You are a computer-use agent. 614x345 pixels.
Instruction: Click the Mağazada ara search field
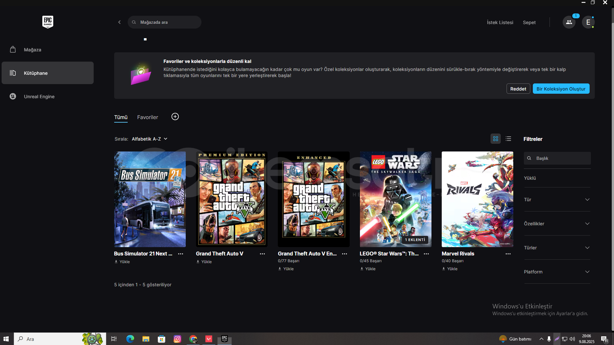pyautogui.click(x=165, y=22)
